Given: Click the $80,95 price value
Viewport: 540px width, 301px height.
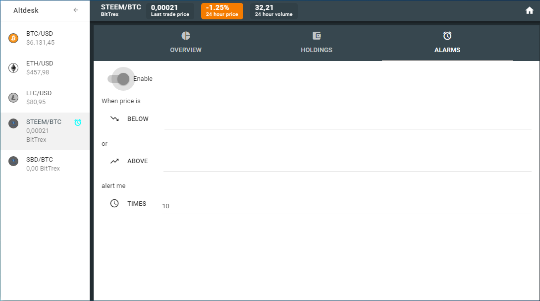Looking at the screenshot, I should [36, 102].
